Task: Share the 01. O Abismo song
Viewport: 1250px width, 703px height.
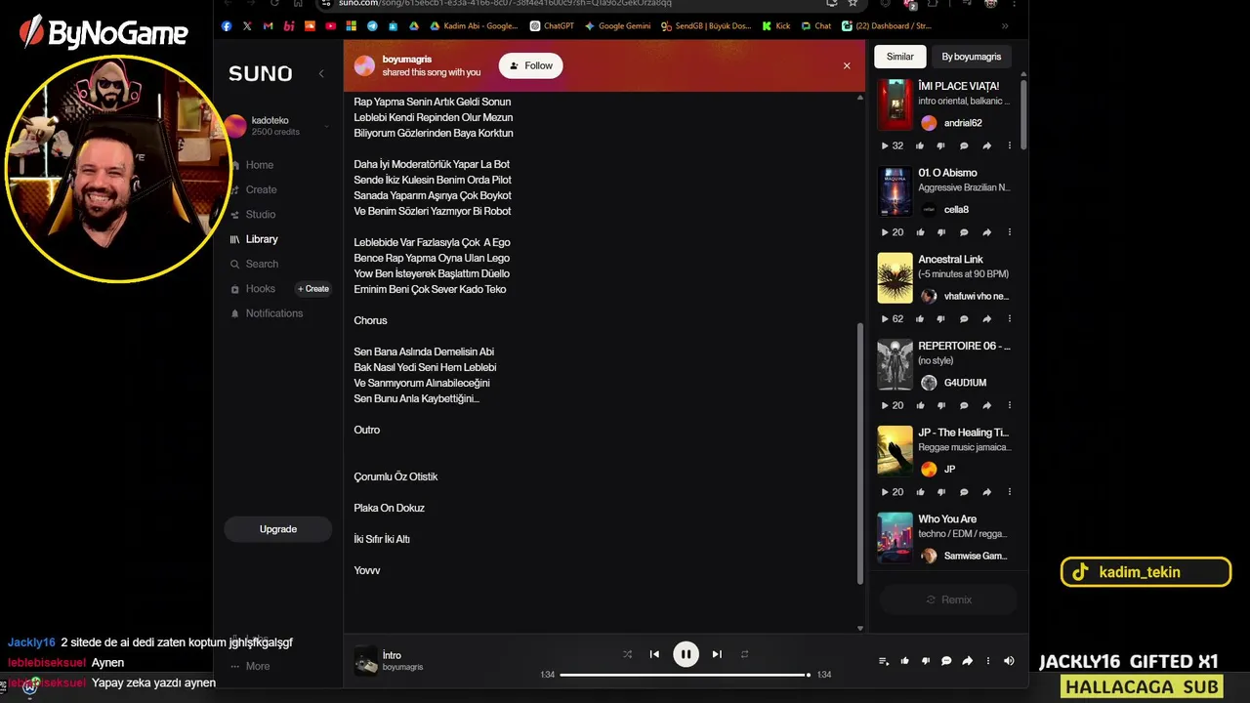Action: click(x=986, y=232)
